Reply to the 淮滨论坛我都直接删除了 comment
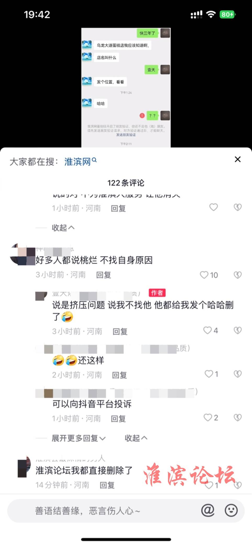Image resolution: width=252 pixels, height=546 pixels. [x=107, y=485]
